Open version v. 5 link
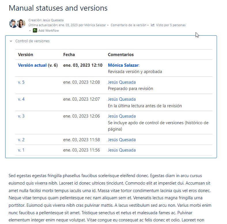 21,82
